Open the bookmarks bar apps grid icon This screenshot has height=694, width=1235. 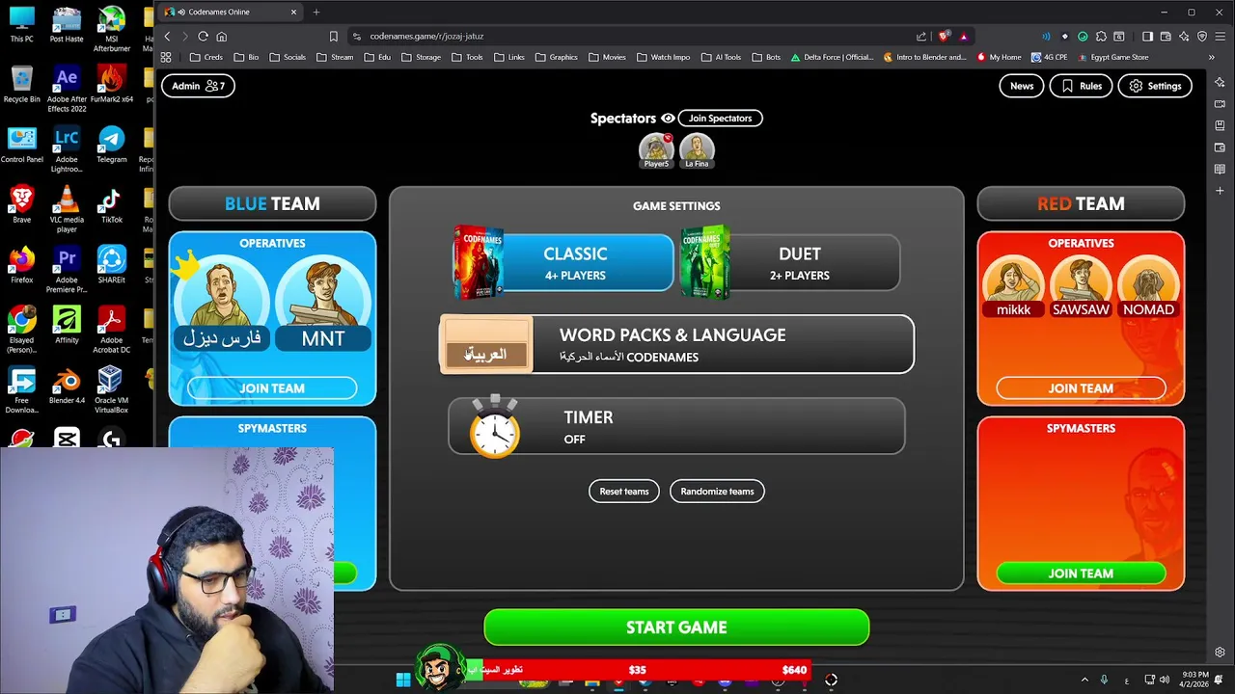coord(166,57)
